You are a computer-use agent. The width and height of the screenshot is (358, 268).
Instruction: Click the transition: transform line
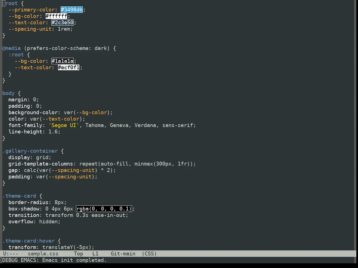coord(68,215)
